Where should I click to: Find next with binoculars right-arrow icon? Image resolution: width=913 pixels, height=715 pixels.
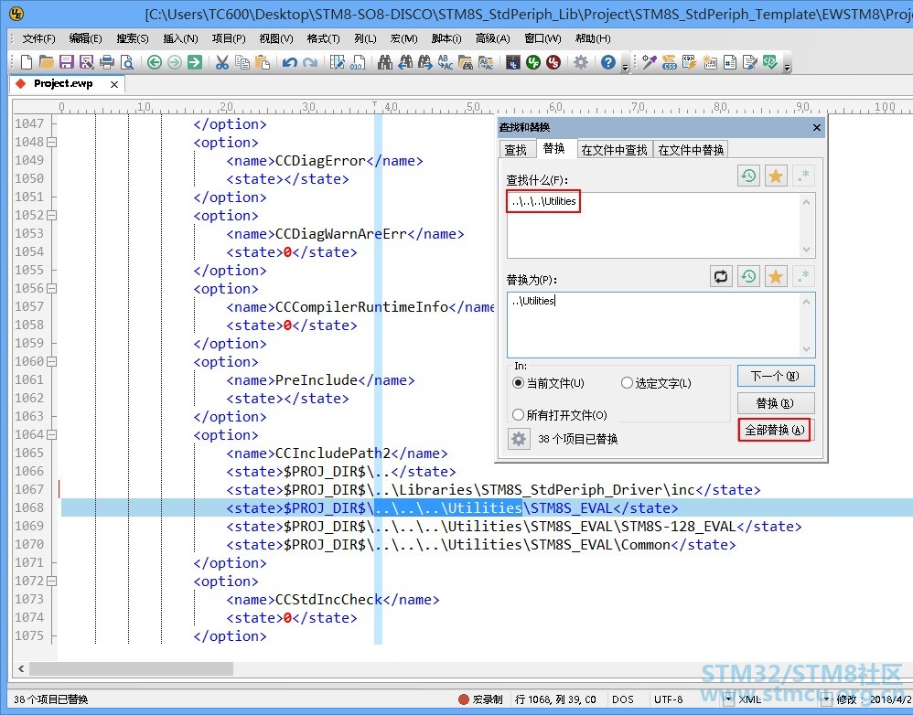[425, 62]
